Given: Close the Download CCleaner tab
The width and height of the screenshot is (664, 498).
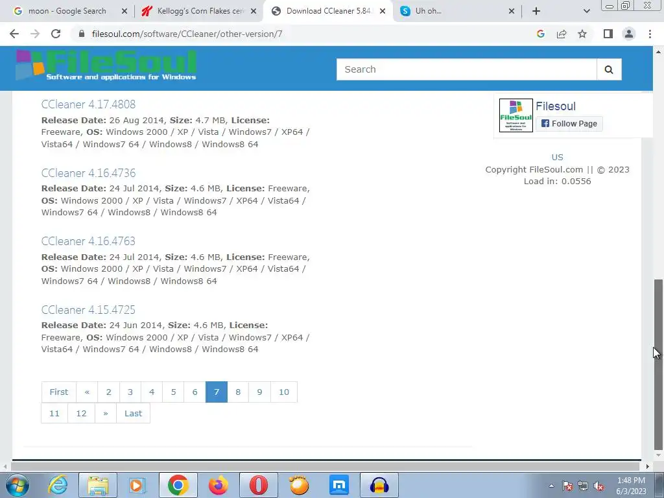Looking at the screenshot, I should point(383,11).
